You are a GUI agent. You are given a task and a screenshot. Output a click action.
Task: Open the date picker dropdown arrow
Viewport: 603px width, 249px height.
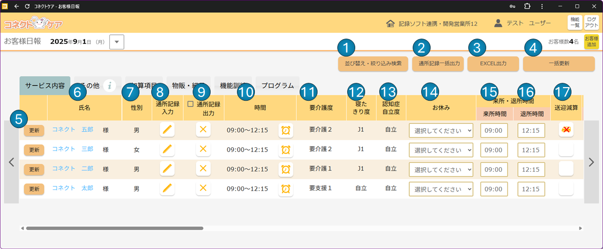(116, 42)
